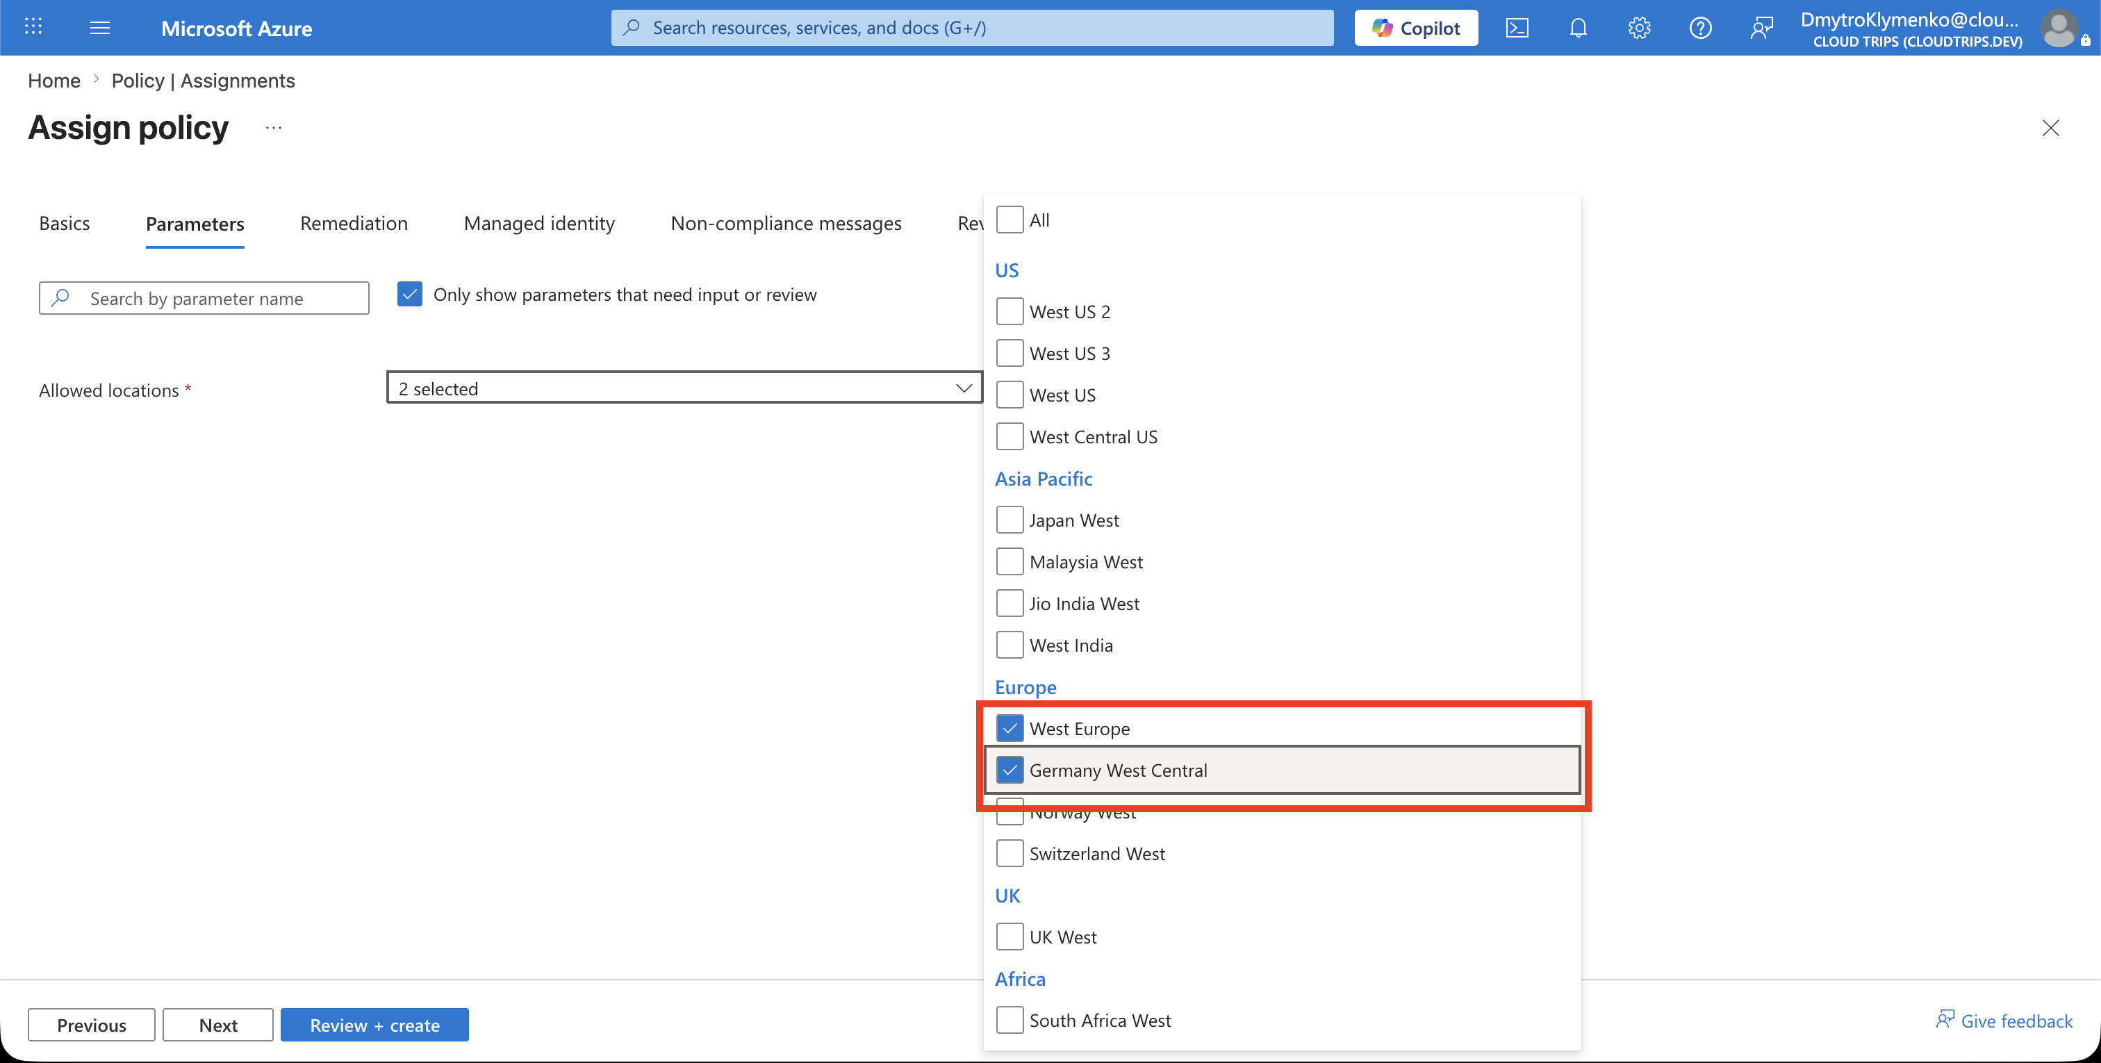Click the Africa group header
Viewport: 2101px width, 1063px height.
pos(1019,978)
